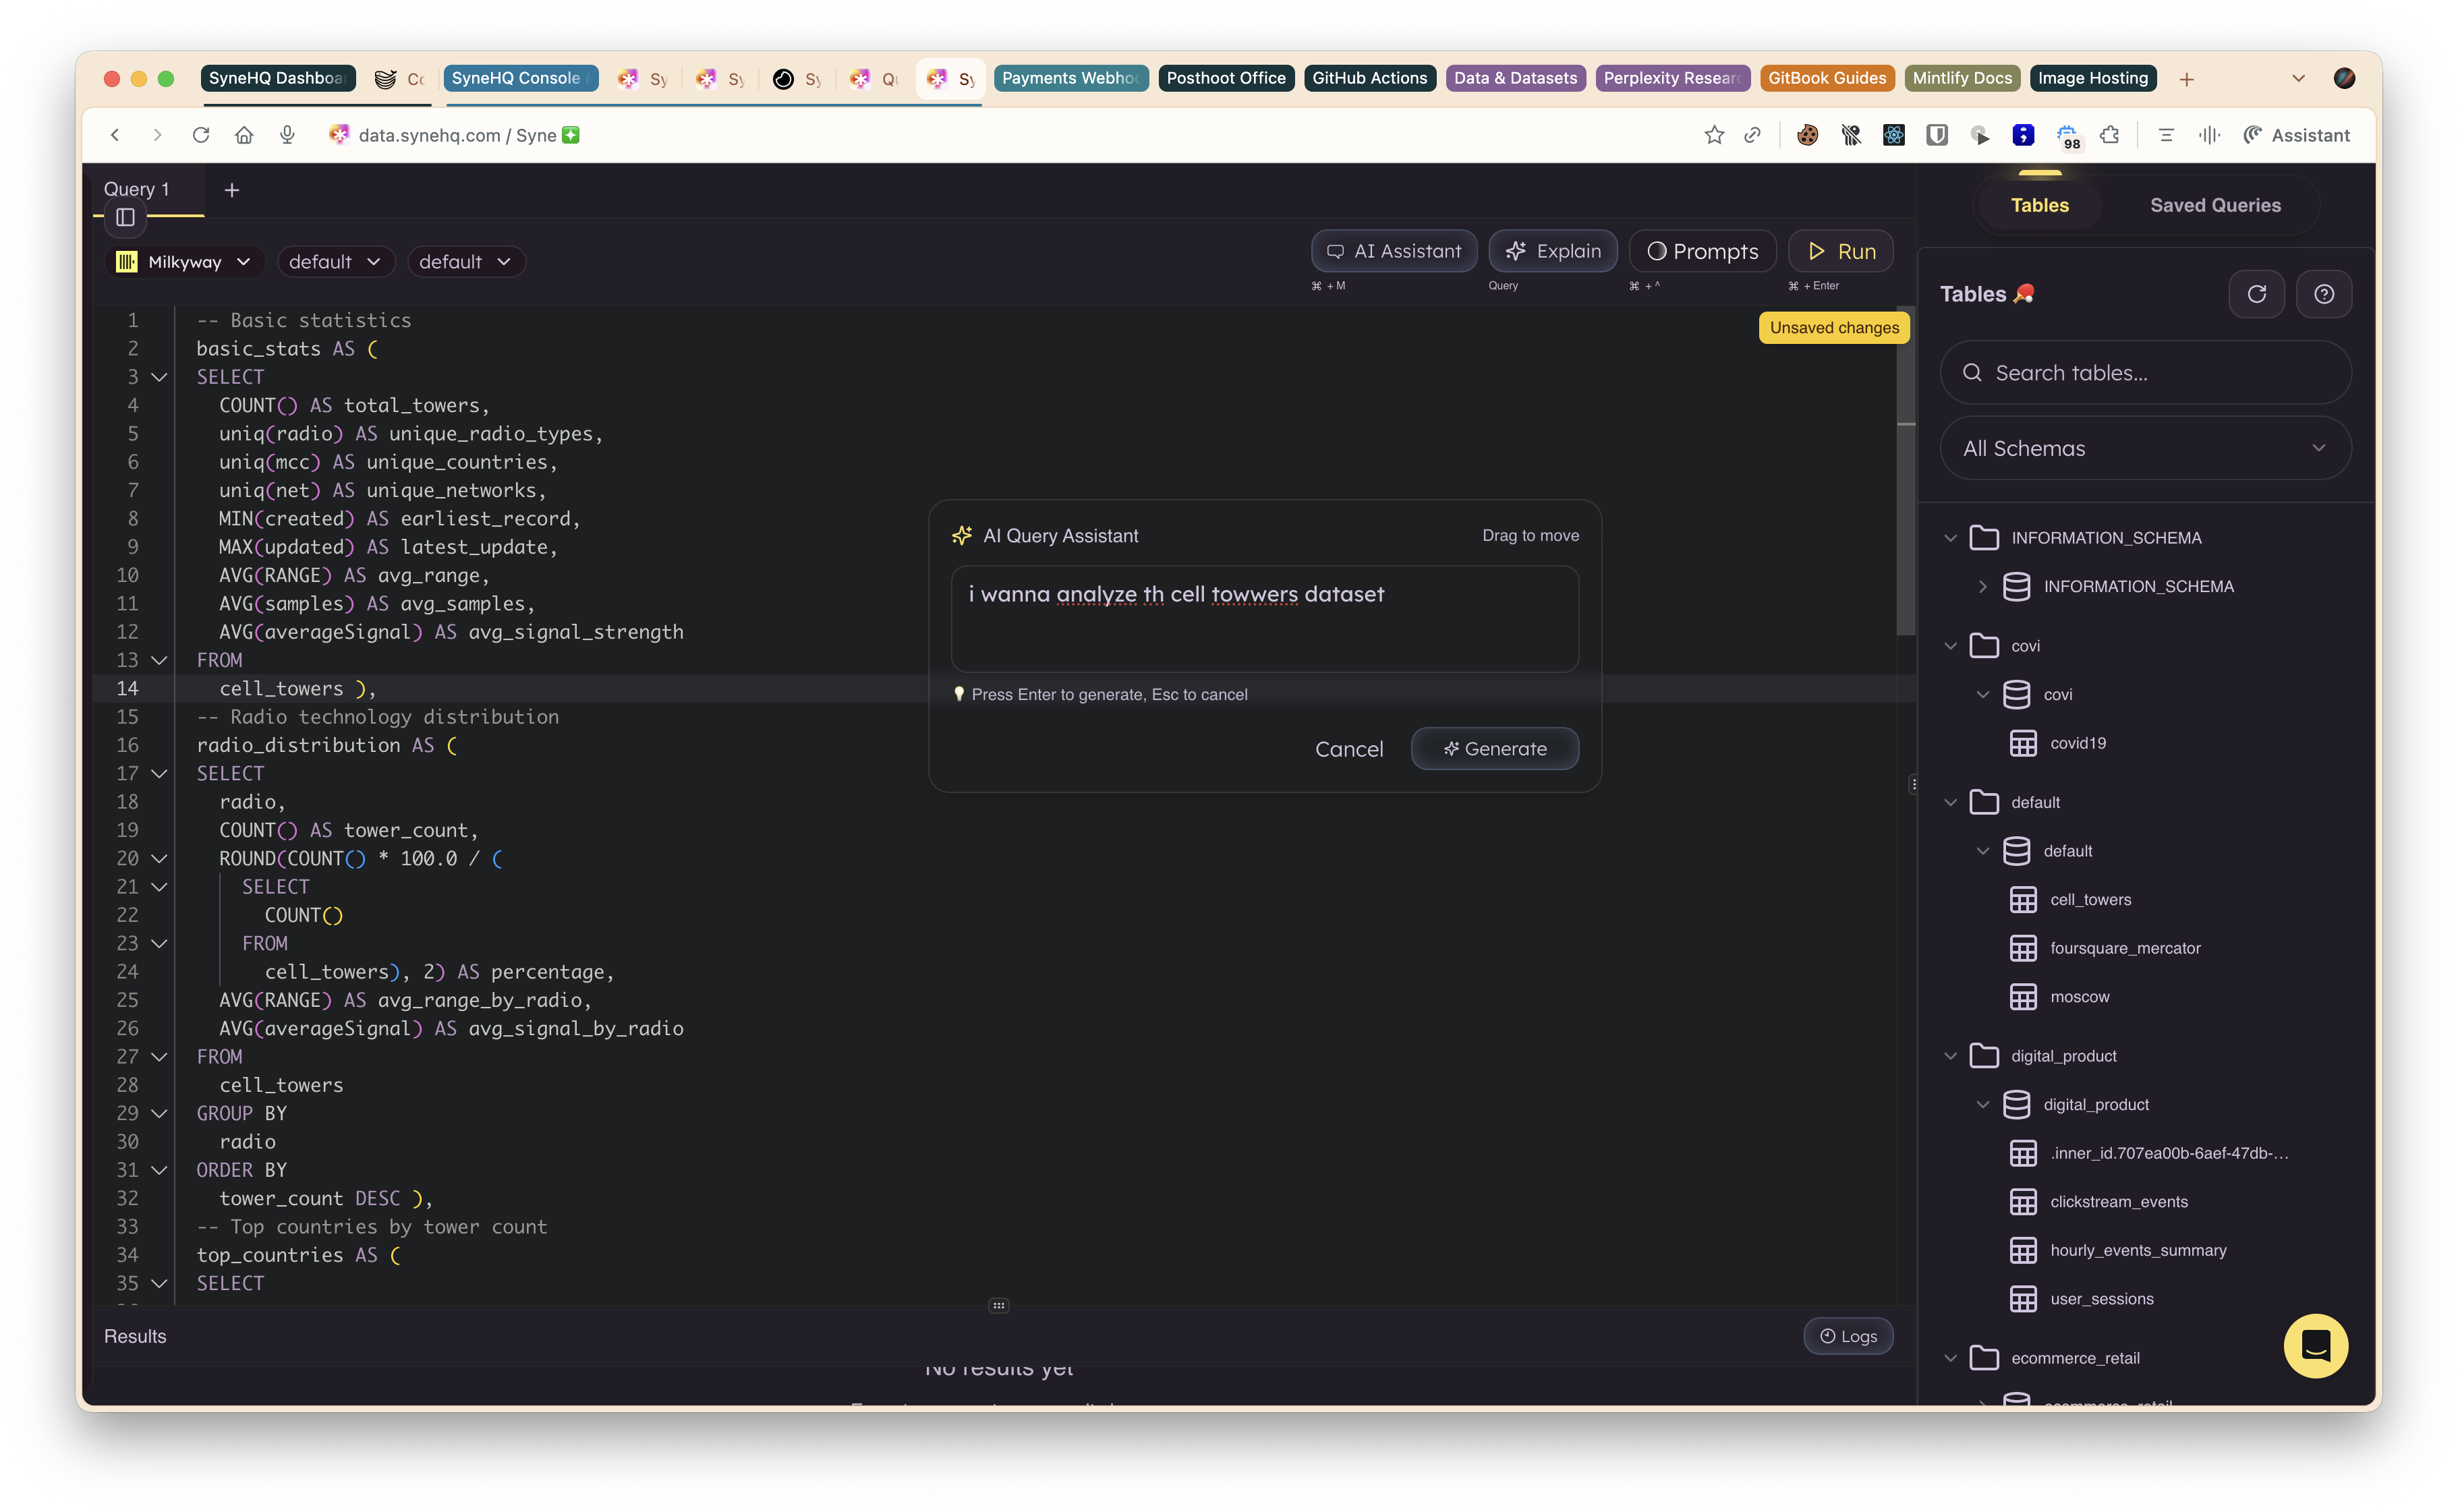The image size is (2458, 1512).
Task: Click the refresh tables icon
Action: 2256,294
